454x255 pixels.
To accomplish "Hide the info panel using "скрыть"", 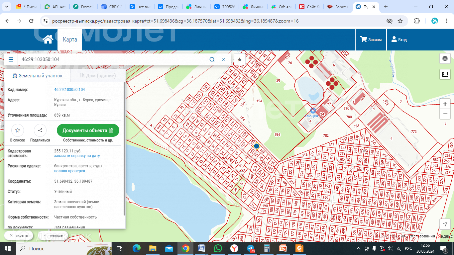I will [19, 235].
